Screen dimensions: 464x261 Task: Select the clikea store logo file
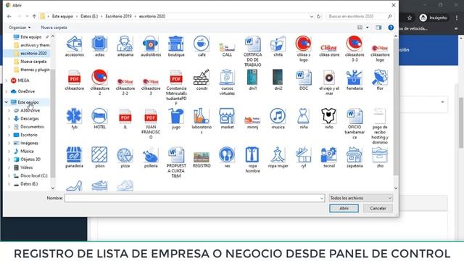coord(328,50)
